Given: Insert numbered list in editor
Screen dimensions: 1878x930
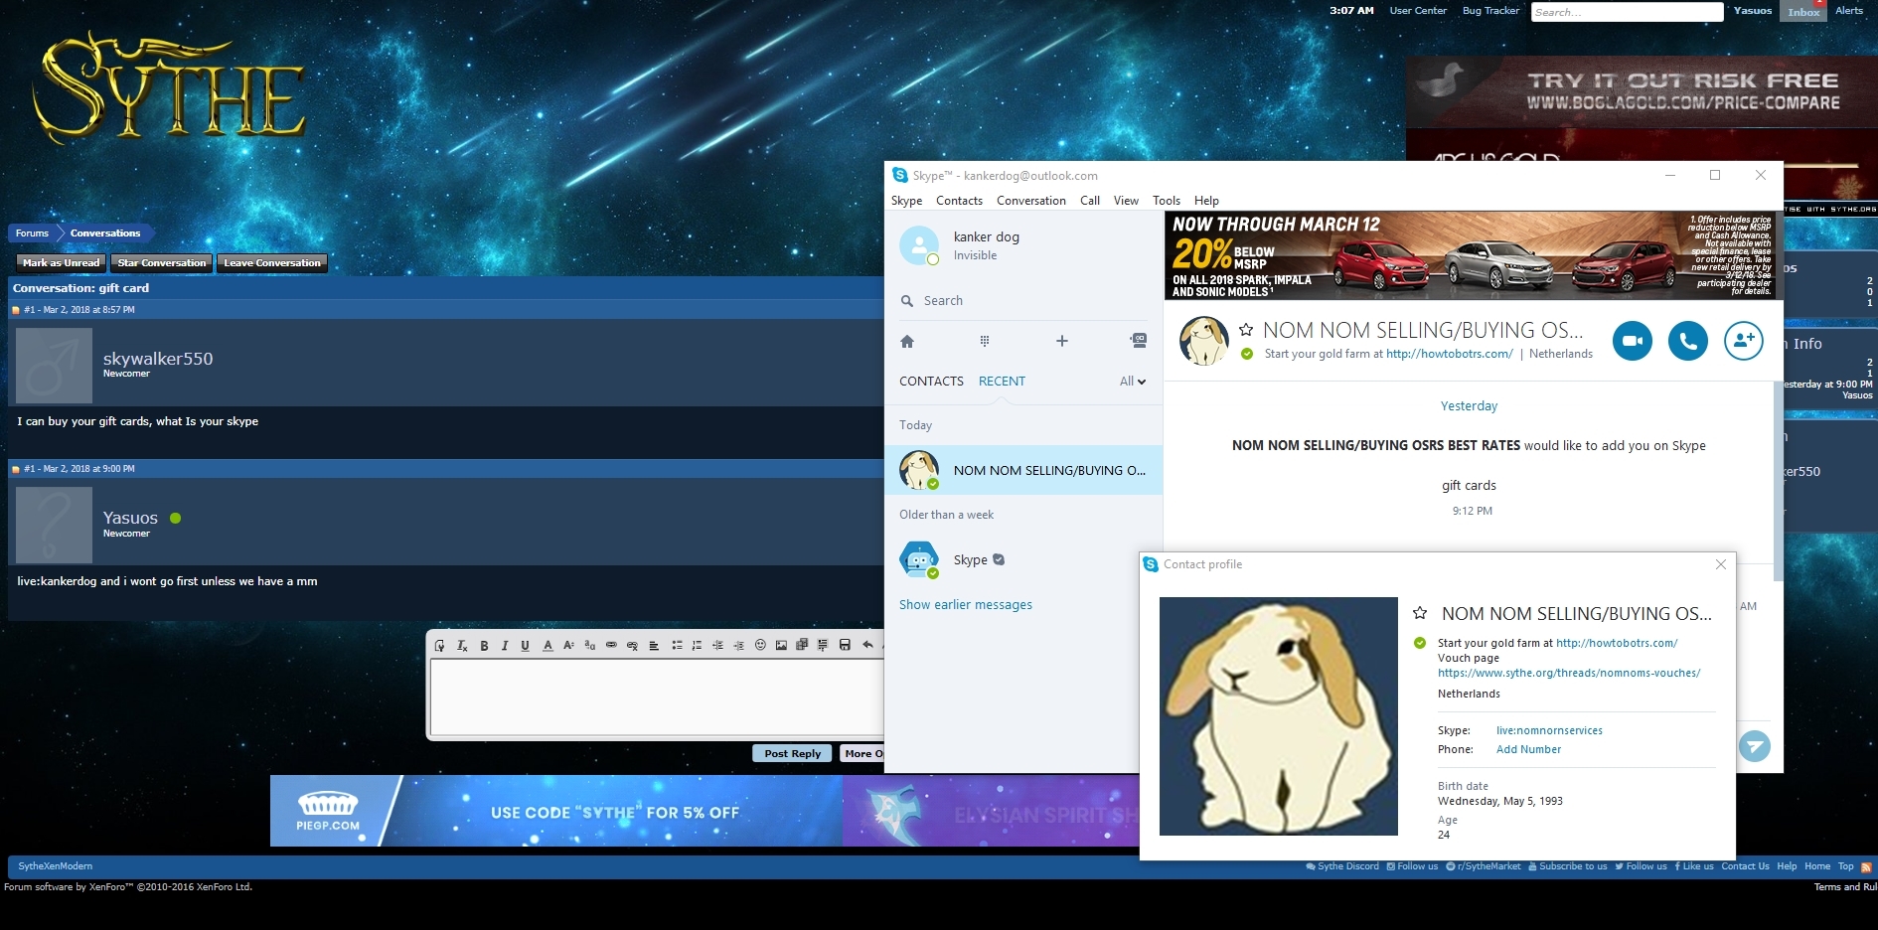Looking at the screenshot, I should point(697,646).
